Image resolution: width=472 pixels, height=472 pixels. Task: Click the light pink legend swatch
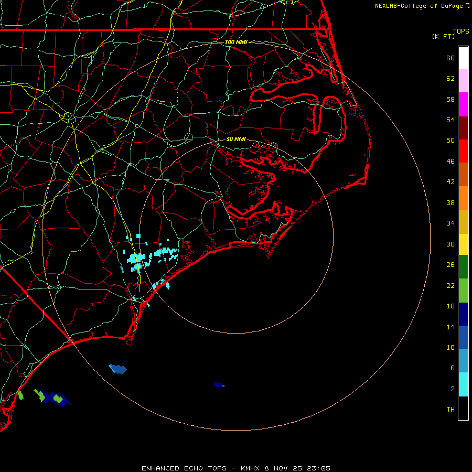click(463, 80)
